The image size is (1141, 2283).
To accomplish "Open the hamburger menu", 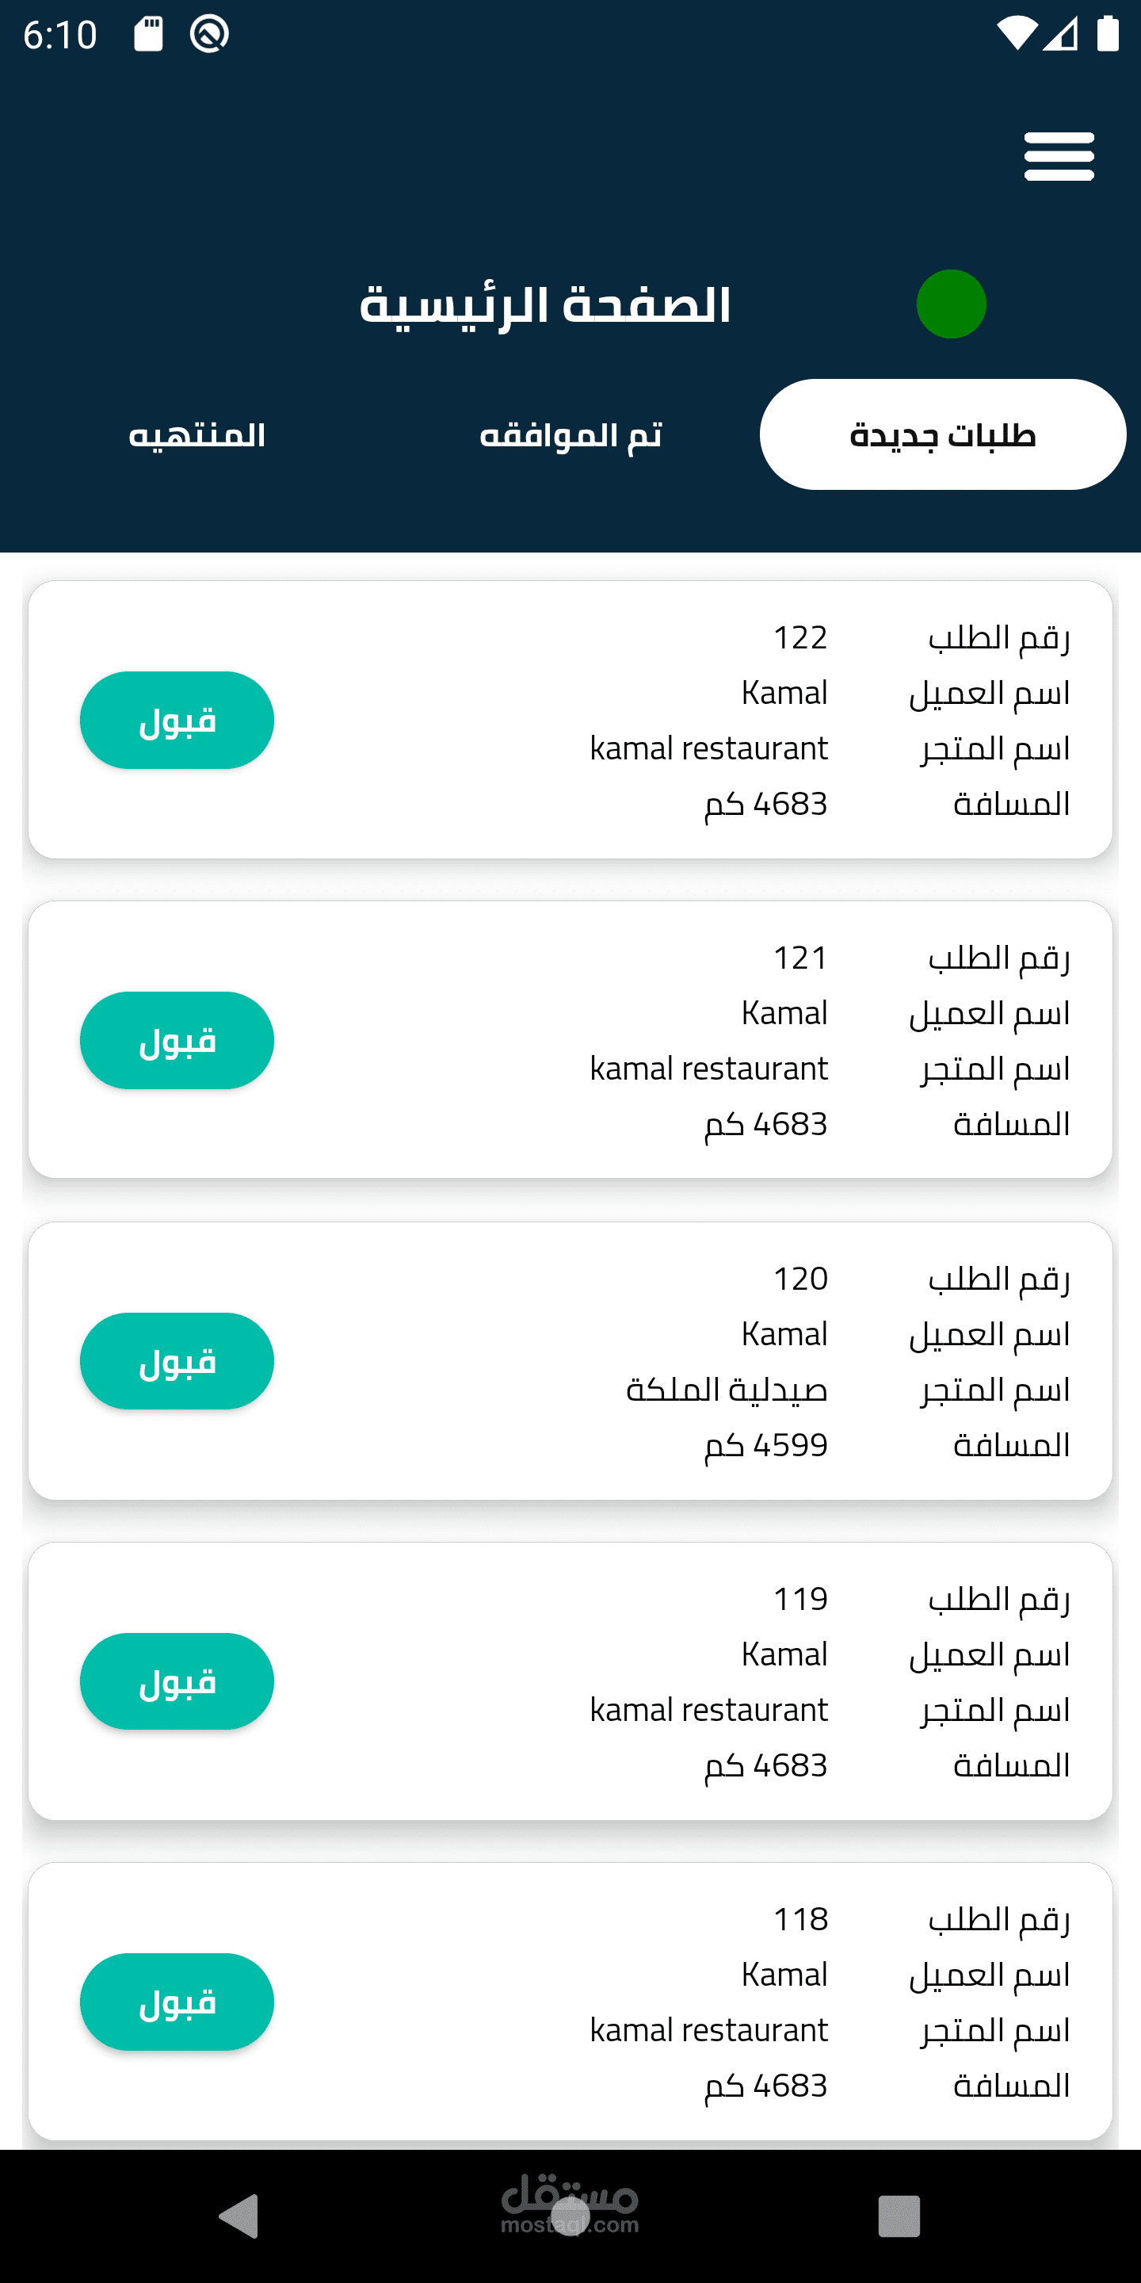I will (x=1059, y=157).
